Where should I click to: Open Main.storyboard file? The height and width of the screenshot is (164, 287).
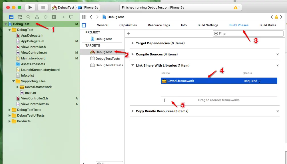[31, 58]
